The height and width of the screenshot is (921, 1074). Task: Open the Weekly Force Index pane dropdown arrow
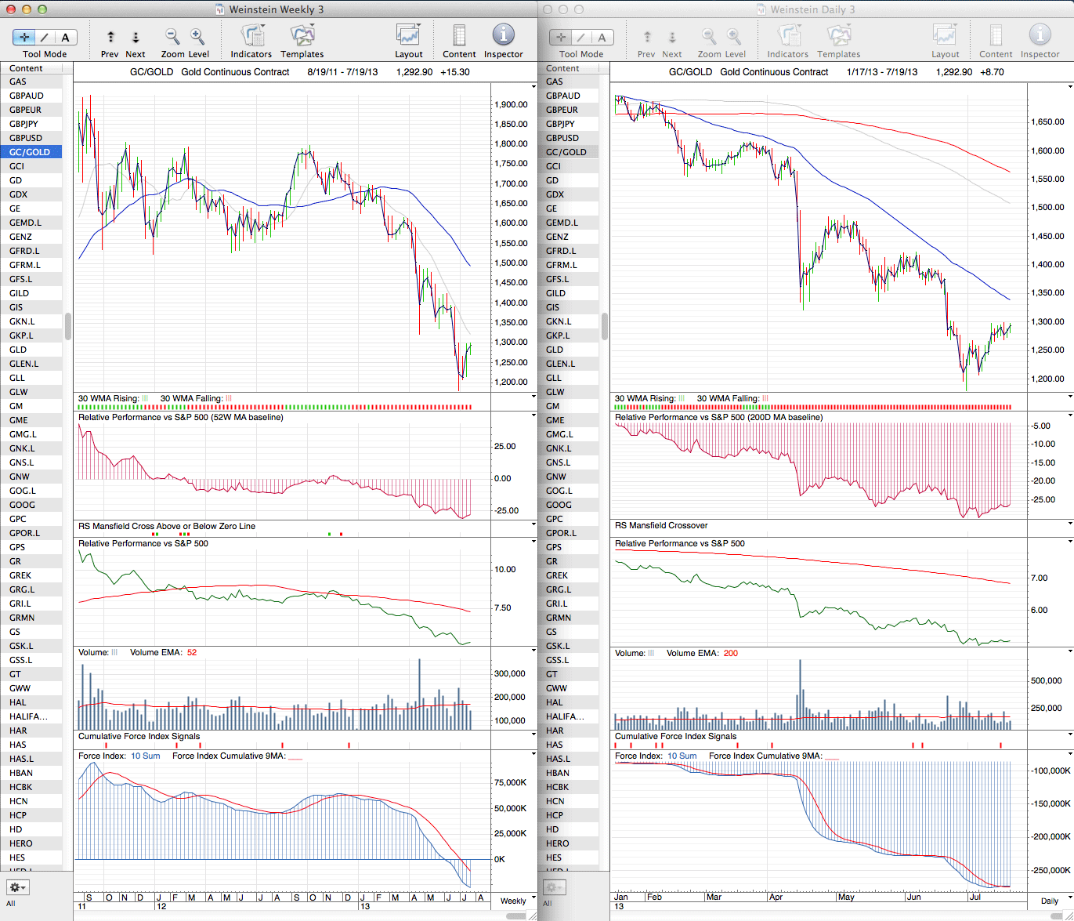[533, 755]
